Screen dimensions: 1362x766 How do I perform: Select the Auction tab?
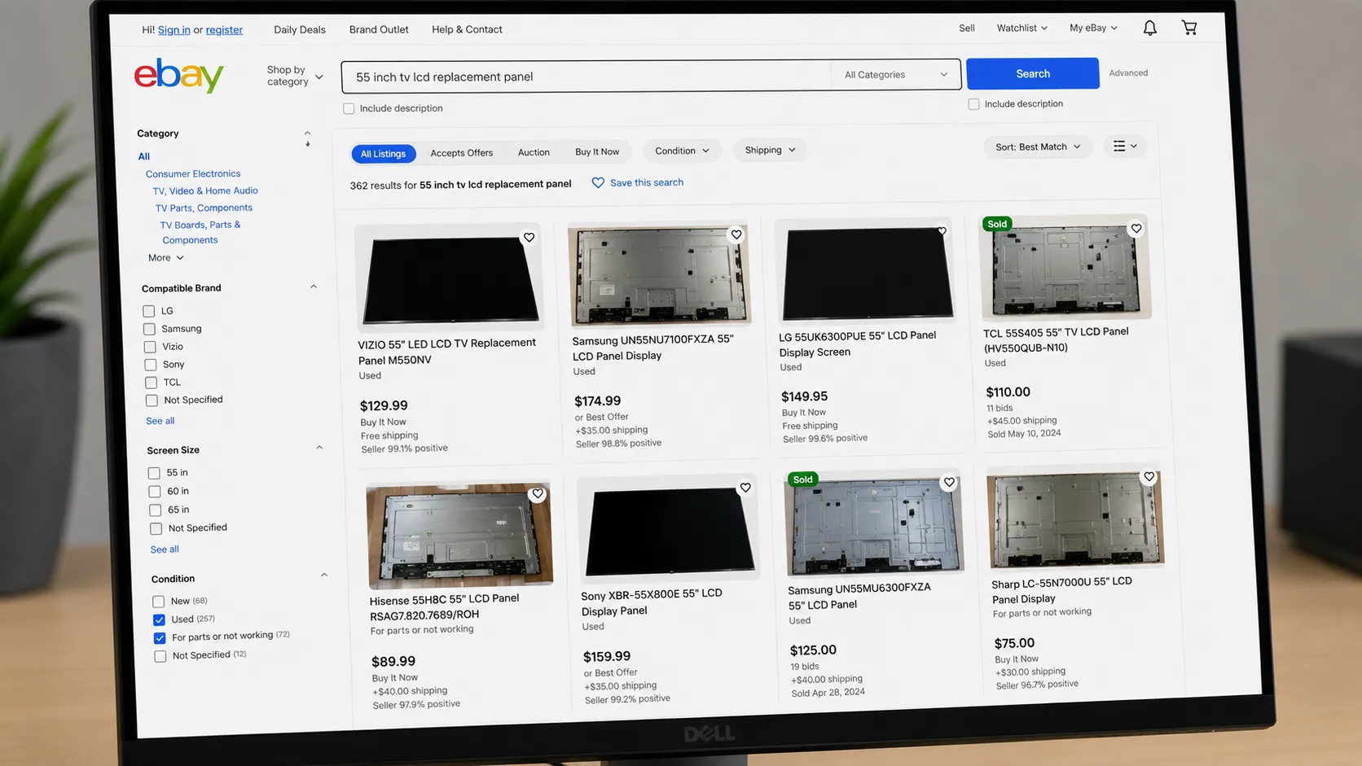(534, 152)
